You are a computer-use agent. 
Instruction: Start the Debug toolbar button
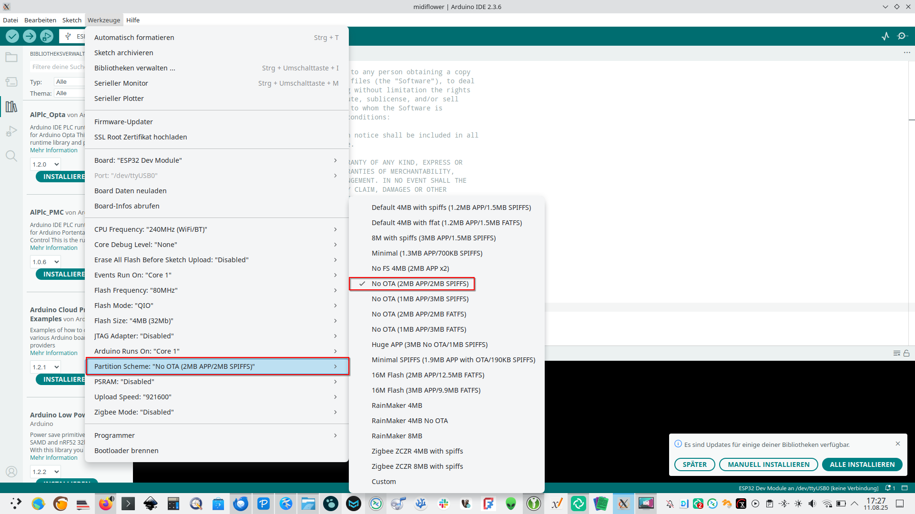point(47,36)
